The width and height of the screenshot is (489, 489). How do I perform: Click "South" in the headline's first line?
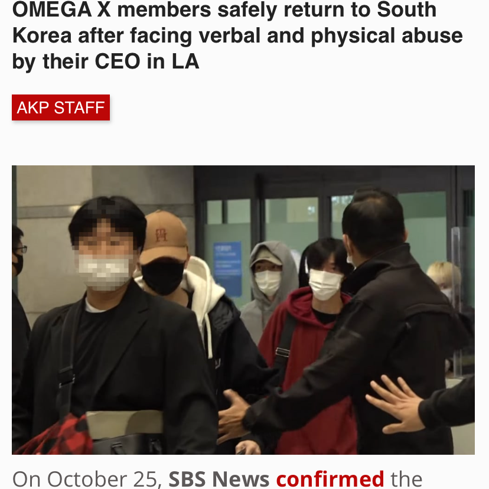(407, 9)
